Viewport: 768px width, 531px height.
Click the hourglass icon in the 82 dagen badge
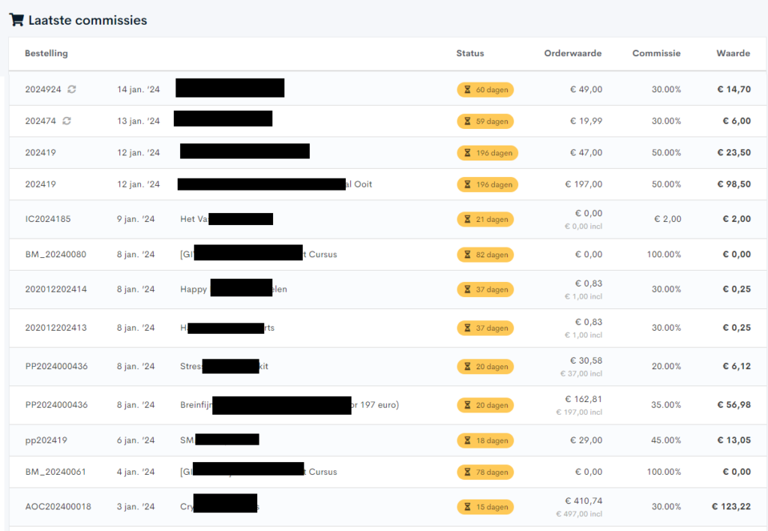tap(467, 255)
